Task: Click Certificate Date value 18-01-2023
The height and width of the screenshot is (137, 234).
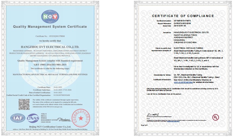Action: tap(57, 87)
